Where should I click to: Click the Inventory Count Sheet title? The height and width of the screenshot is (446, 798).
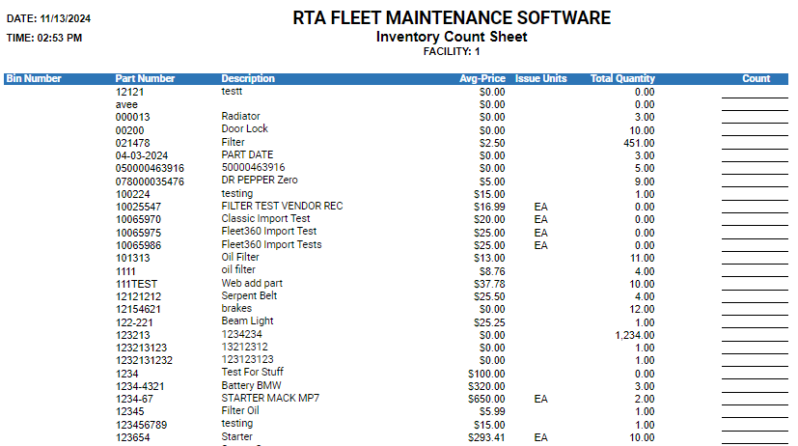[452, 38]
